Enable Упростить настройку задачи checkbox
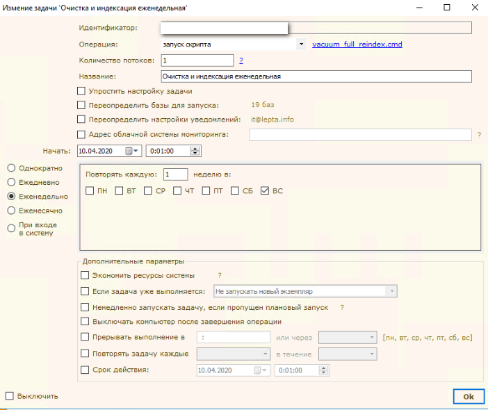 [x=81, y=91]
